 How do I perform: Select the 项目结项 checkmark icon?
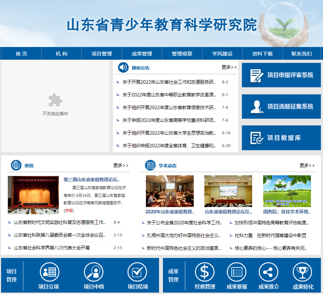pyautogui.click(x=137, y=272)
